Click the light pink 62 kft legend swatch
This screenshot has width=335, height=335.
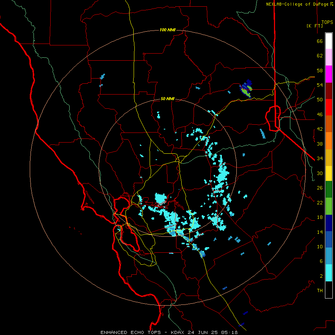click(329, 57)
